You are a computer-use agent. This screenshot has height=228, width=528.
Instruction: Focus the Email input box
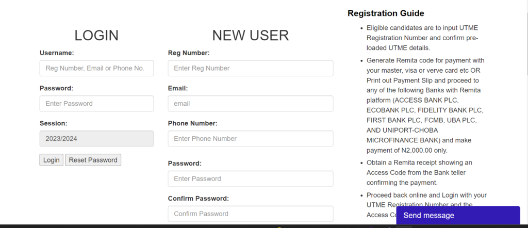pos(250,103)
